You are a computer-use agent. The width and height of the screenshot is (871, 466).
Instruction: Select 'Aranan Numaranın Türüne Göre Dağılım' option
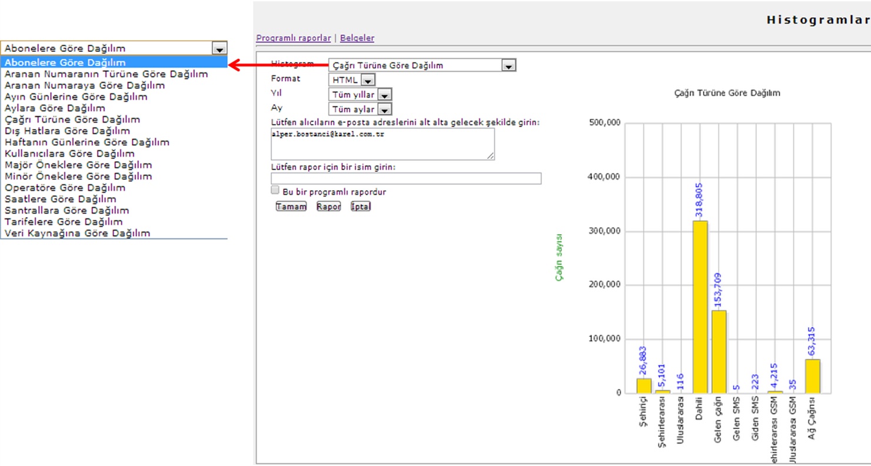tap(106, 74)
